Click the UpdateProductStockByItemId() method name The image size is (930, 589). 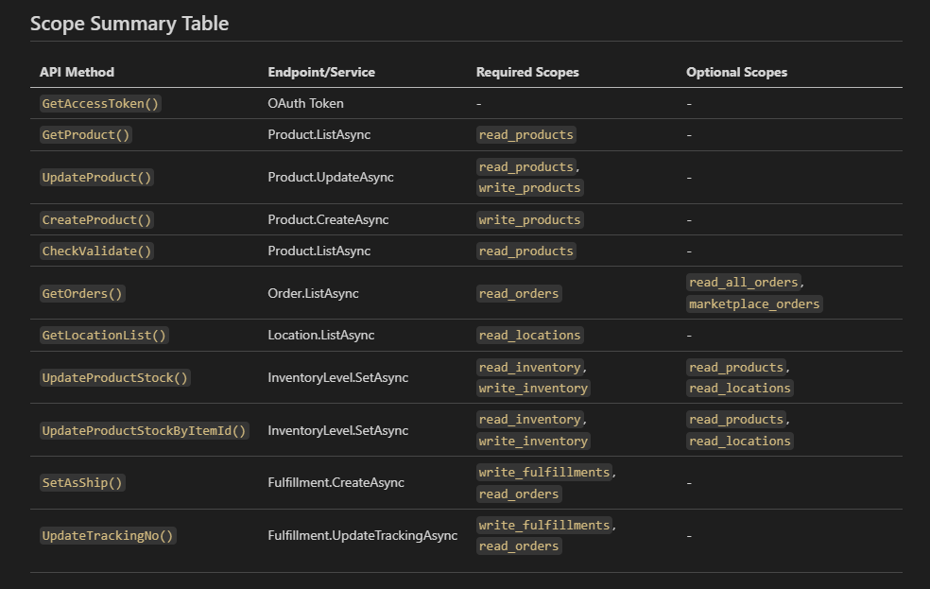coord(144,430)
